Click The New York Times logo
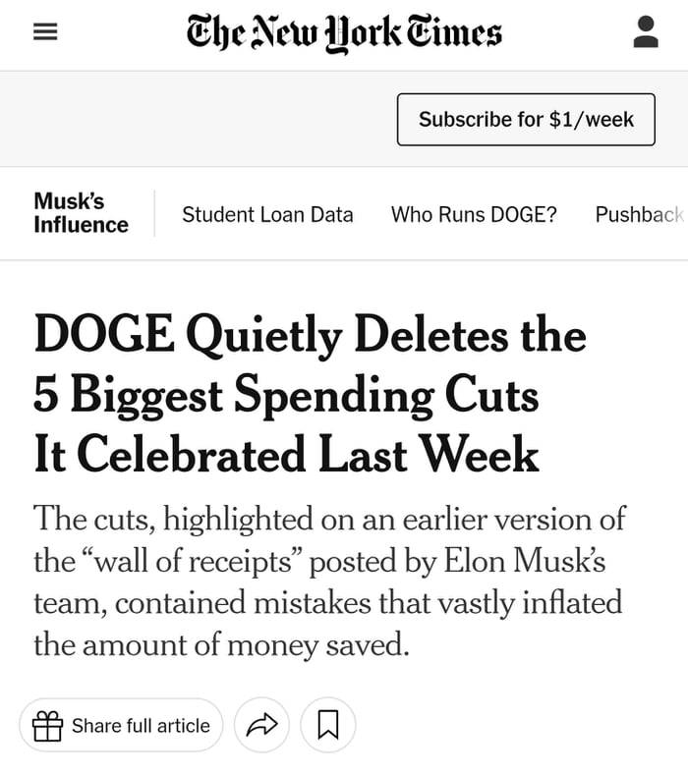This screenshot has width=688, height=775. pyautogui.click(x=344, y=32)
